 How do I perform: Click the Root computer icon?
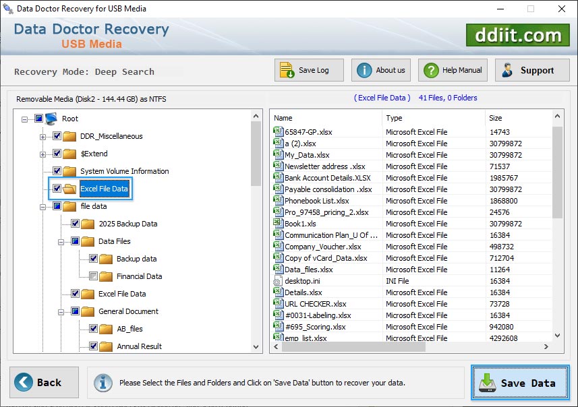pos(51,119)
